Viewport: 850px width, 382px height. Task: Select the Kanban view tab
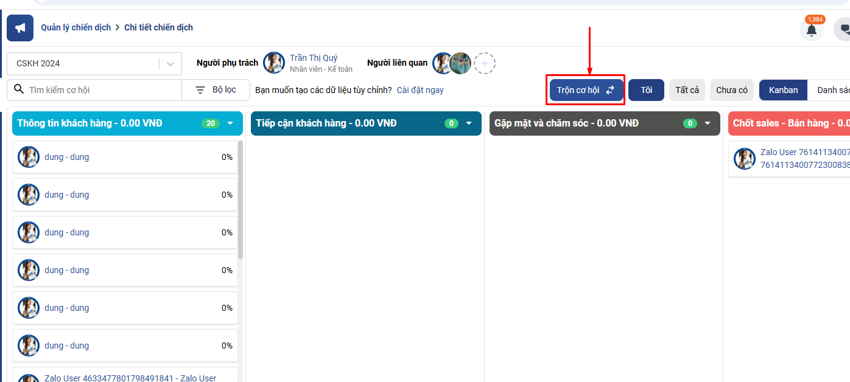[x=783, y=90]
